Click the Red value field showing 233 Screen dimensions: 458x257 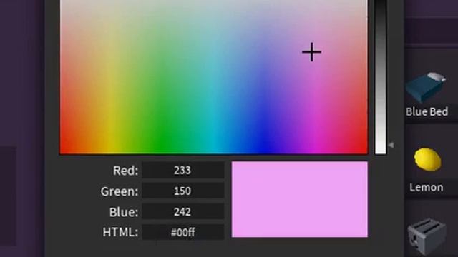pyautogui.click(x=183, y=170)
